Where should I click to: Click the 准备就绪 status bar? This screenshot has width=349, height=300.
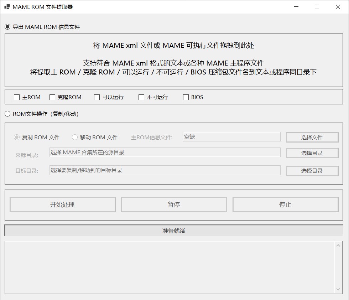174,231
